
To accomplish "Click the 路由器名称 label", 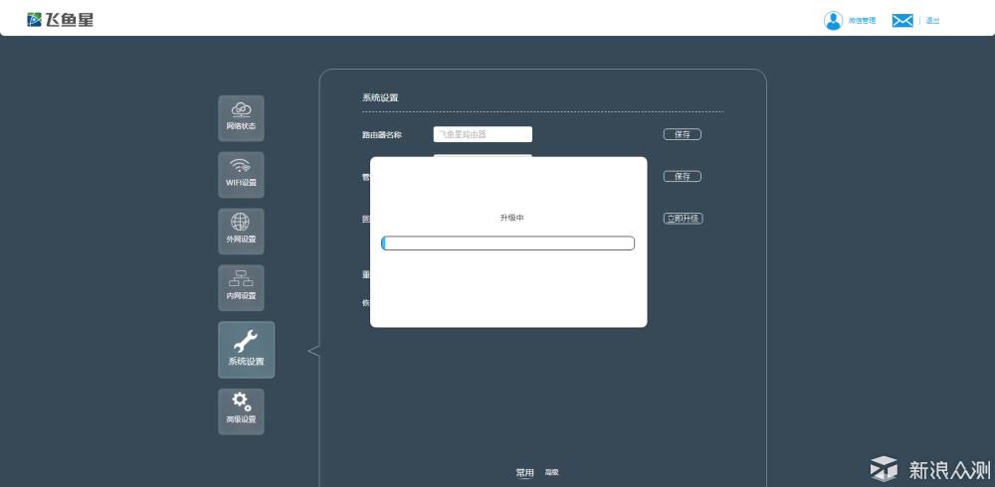I will pos(381,134).
